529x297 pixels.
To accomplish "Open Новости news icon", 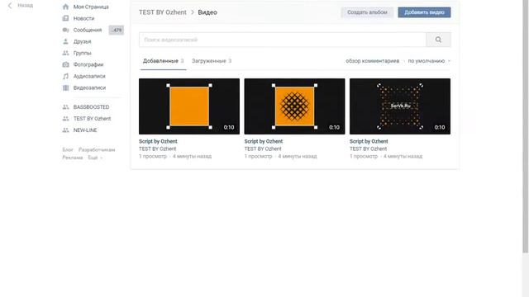I will point(66,18).
